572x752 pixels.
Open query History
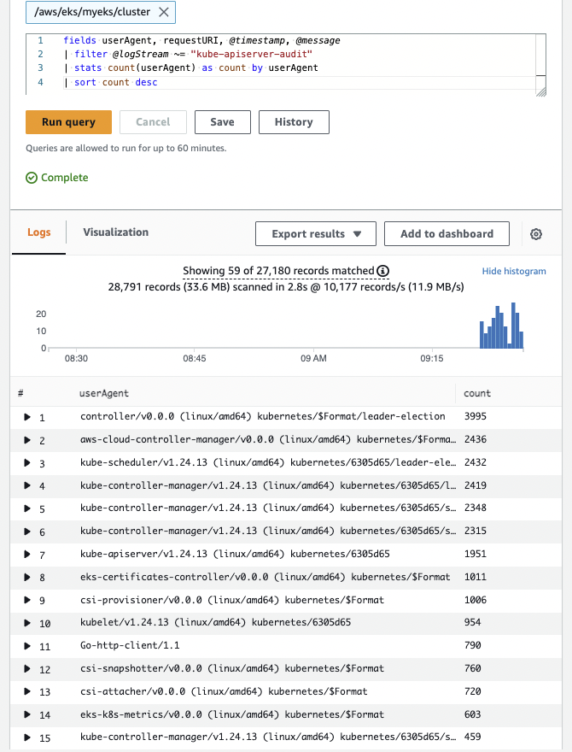pyautogui.click(x=294, y=122)
